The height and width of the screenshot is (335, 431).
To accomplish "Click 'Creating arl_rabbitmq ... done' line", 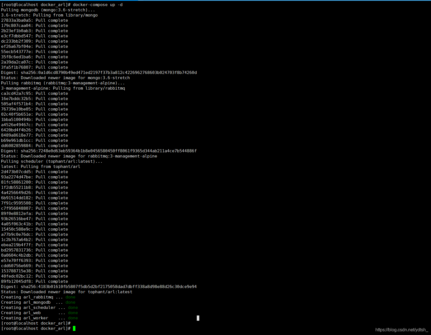I will point(38,297).
